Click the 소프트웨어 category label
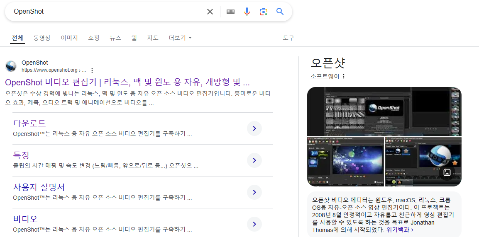This screenshot has width=479, height=237. click(x=325, y=76)
